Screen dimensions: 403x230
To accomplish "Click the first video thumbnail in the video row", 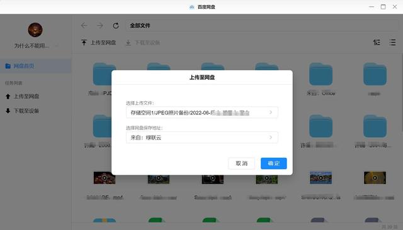I will coord(105,178).
